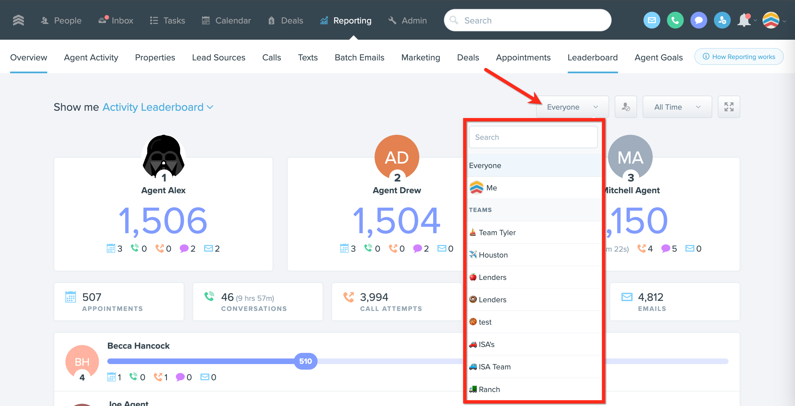Click How Reporting works button
The width and height of the screenshot is (795, 406).
click(x=739, y=57)
